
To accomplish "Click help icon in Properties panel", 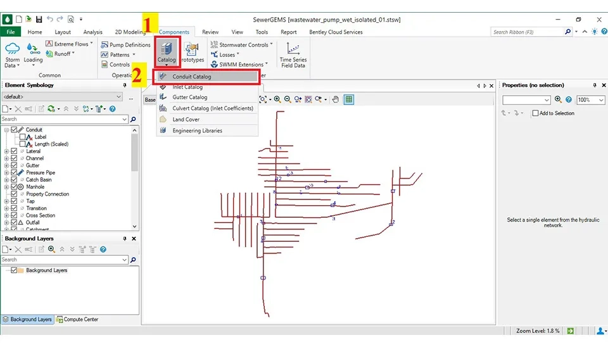I will [568, 100].
